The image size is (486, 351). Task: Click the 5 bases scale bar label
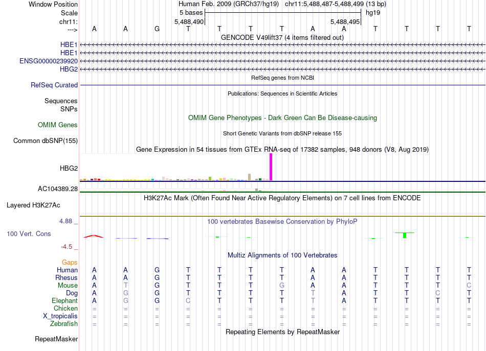[191, 13]
